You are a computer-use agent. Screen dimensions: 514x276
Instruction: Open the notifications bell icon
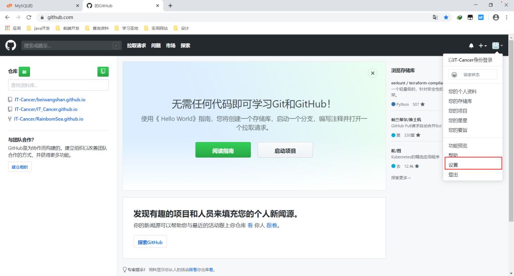pyautogui.click(x=471, y=46)
